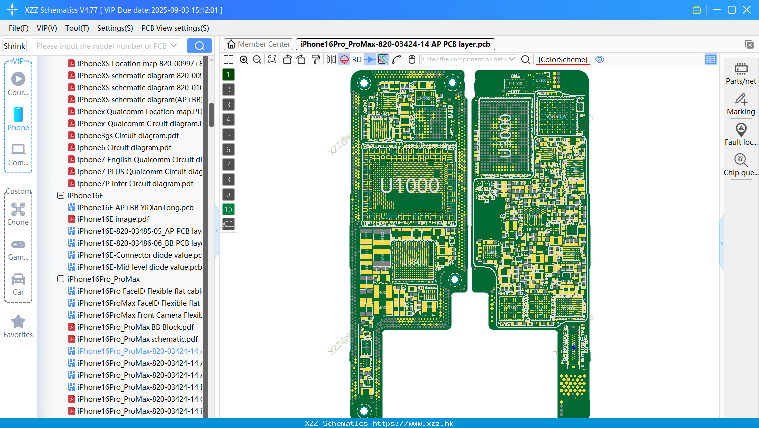Collapse the iPhone16Pro_ProMax folder
This screenshot has width=759, height=428.
coord(61,279)
